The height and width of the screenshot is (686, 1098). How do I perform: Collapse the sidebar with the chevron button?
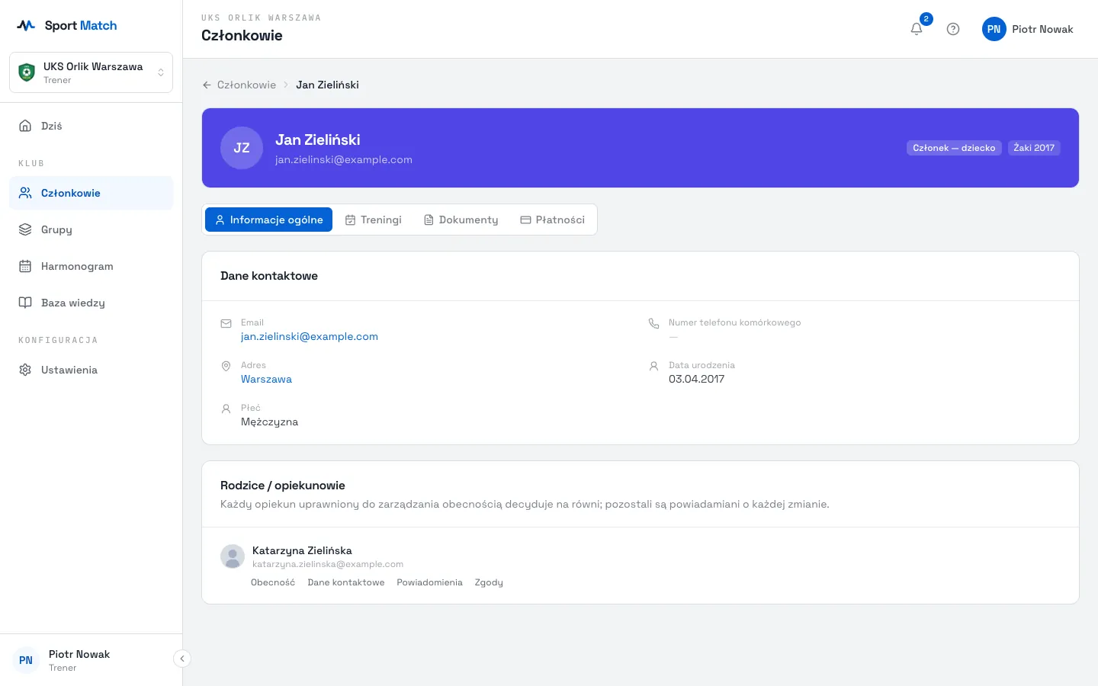[182, 659]
